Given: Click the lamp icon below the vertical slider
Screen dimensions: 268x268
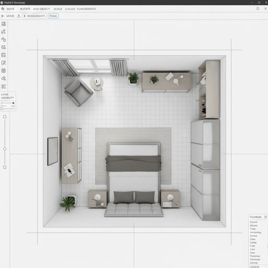Looking at the screenshot, I should 4,167.
